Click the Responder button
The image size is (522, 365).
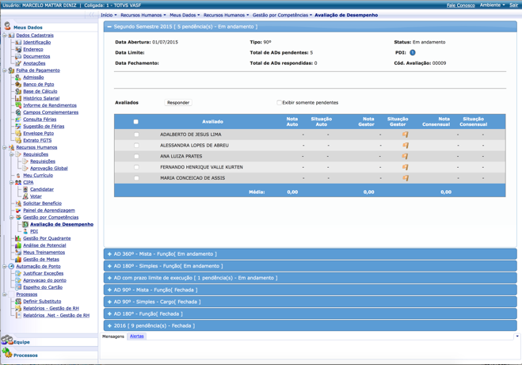pos(178,102)
